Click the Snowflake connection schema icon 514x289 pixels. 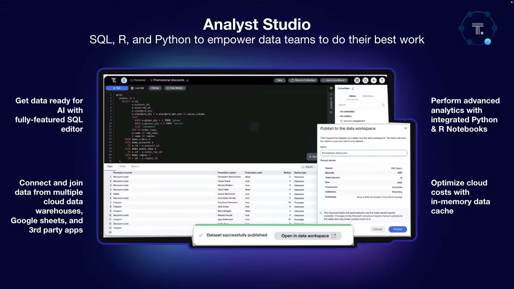[353, 88]
